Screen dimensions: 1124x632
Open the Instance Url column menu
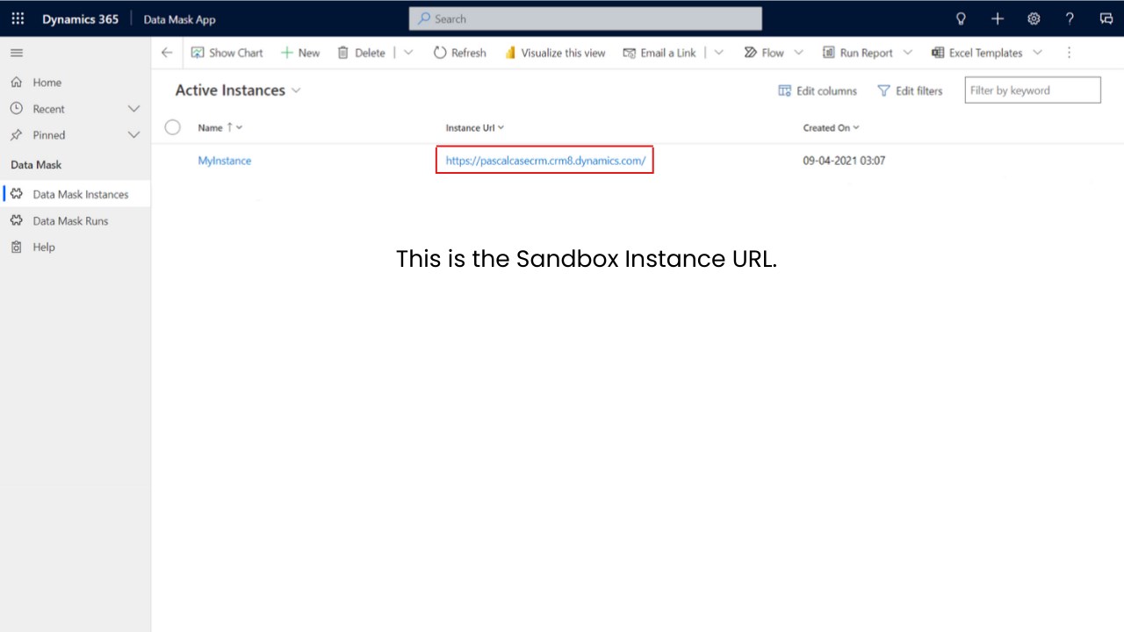475,127
